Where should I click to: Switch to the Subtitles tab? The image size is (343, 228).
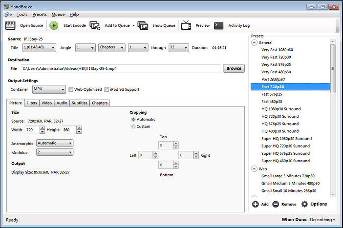coord(79,103)
